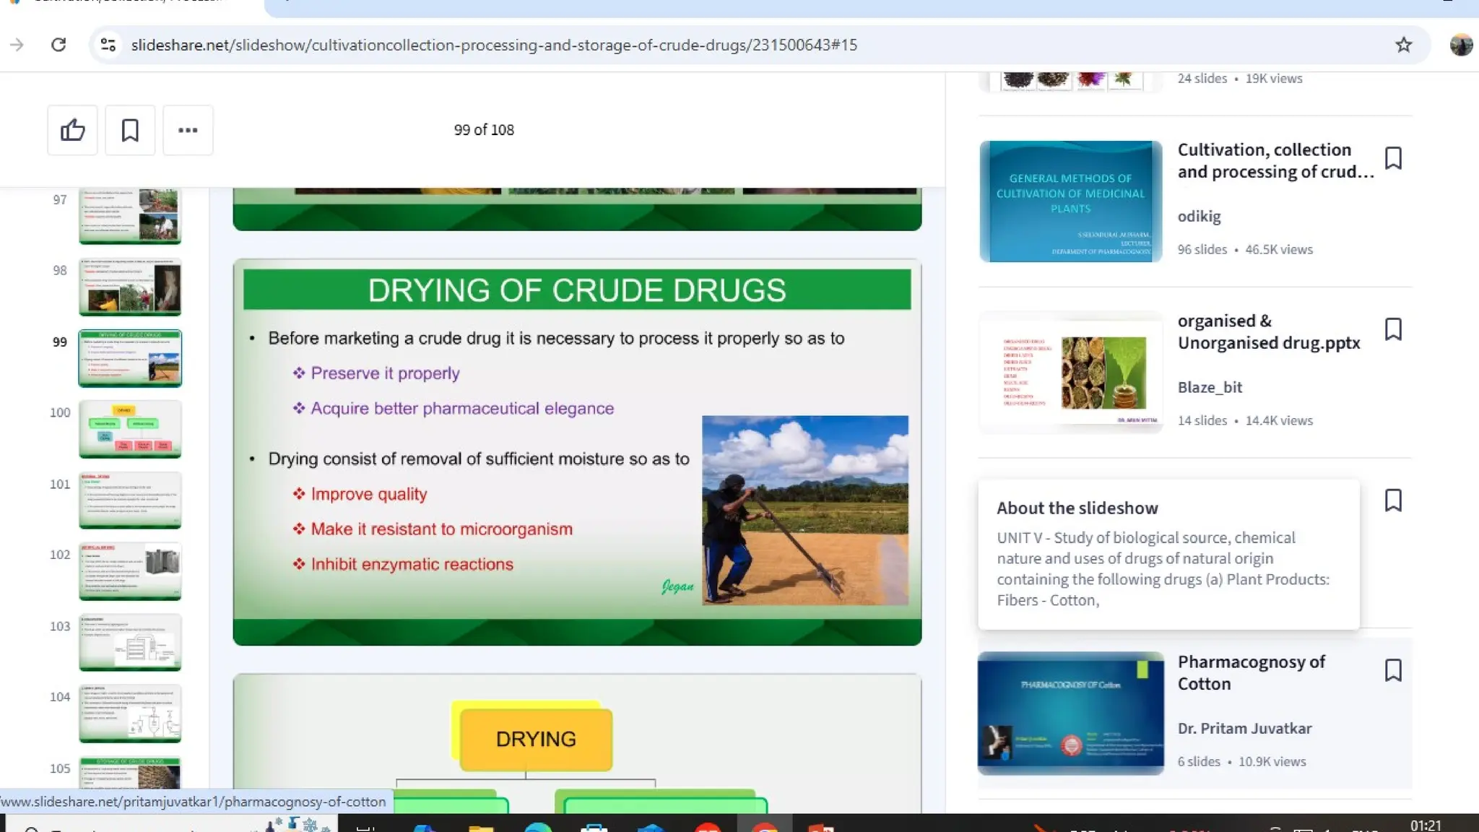1479x832 pixels.
Task: Open the browser profile avatar
Action: click(x=1461, y=45)
